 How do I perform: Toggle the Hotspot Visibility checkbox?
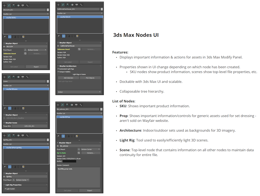point(58,72)
